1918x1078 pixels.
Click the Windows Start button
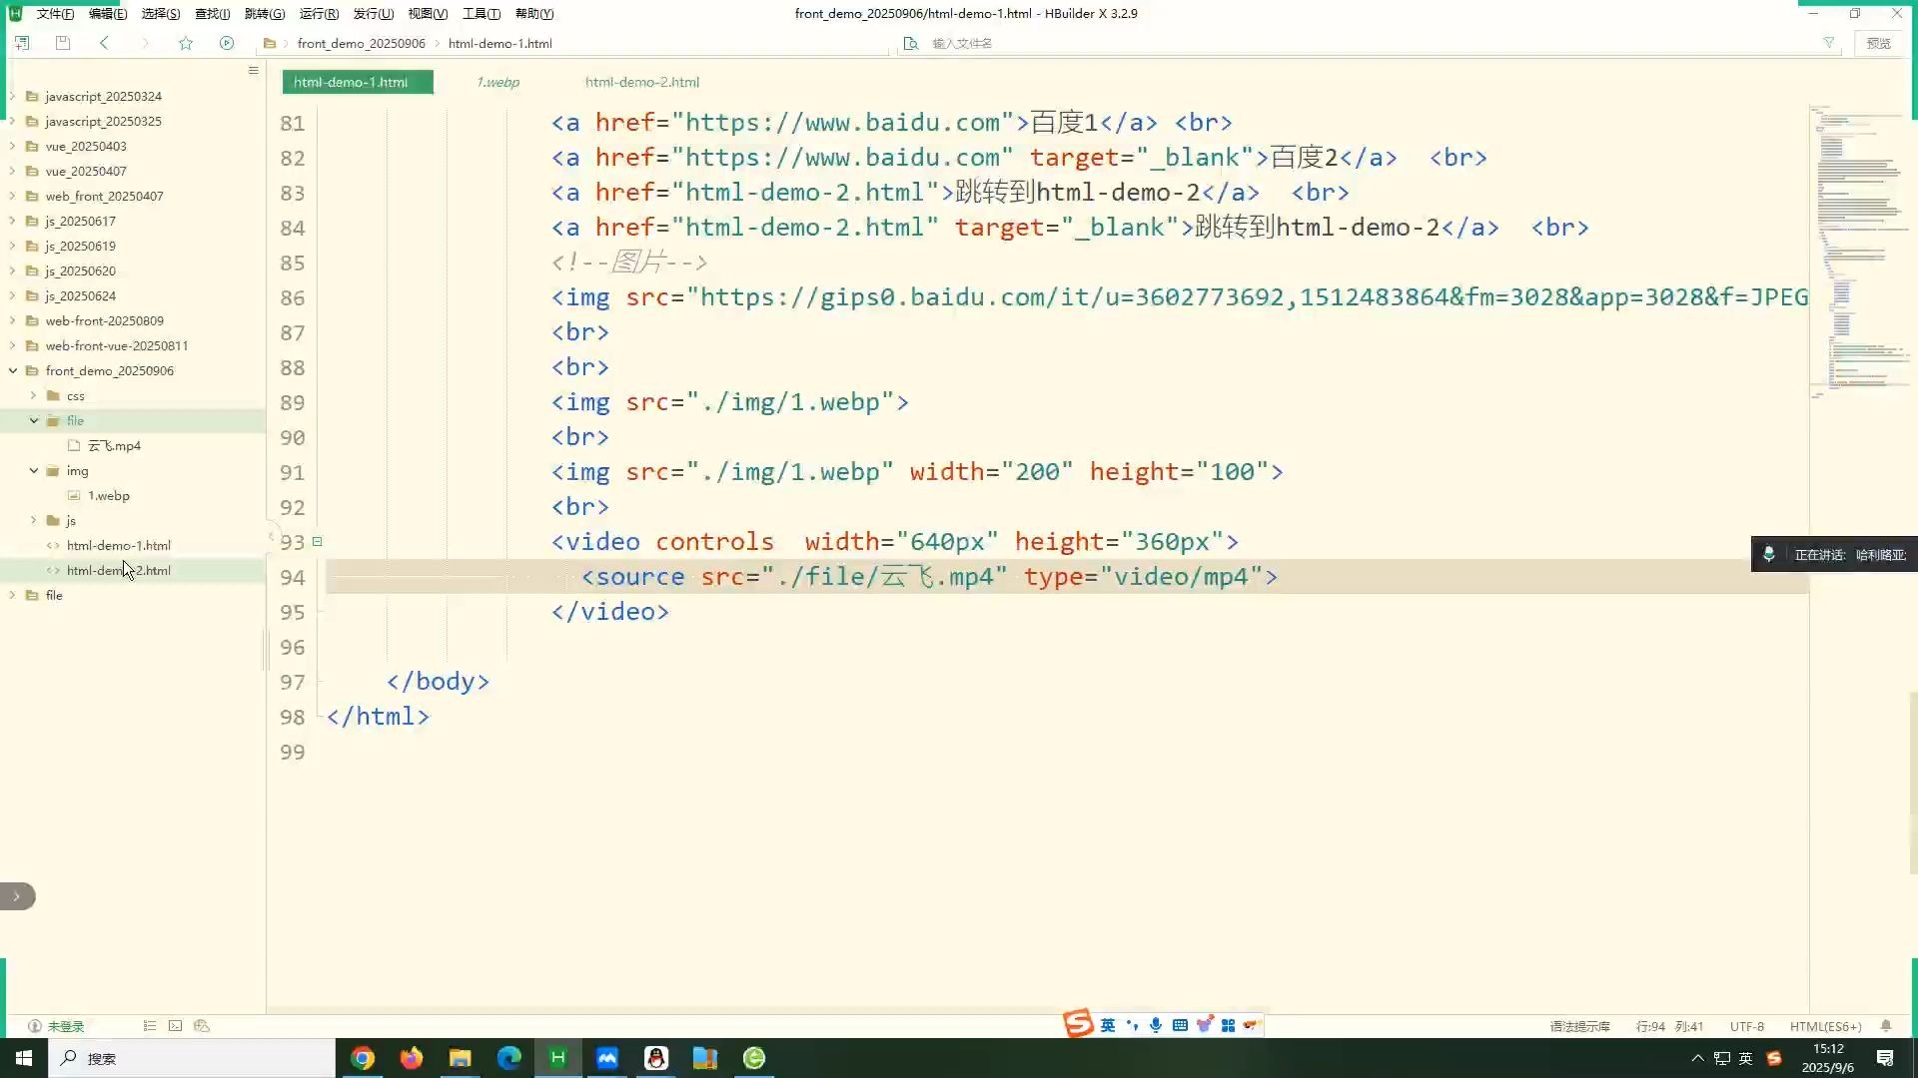coord(24,1058)
